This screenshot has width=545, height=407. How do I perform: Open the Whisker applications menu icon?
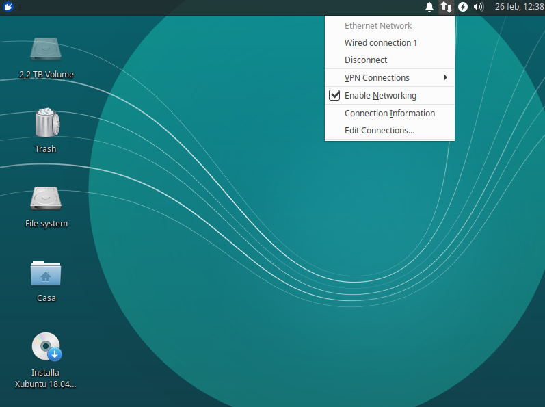(9, 8)
